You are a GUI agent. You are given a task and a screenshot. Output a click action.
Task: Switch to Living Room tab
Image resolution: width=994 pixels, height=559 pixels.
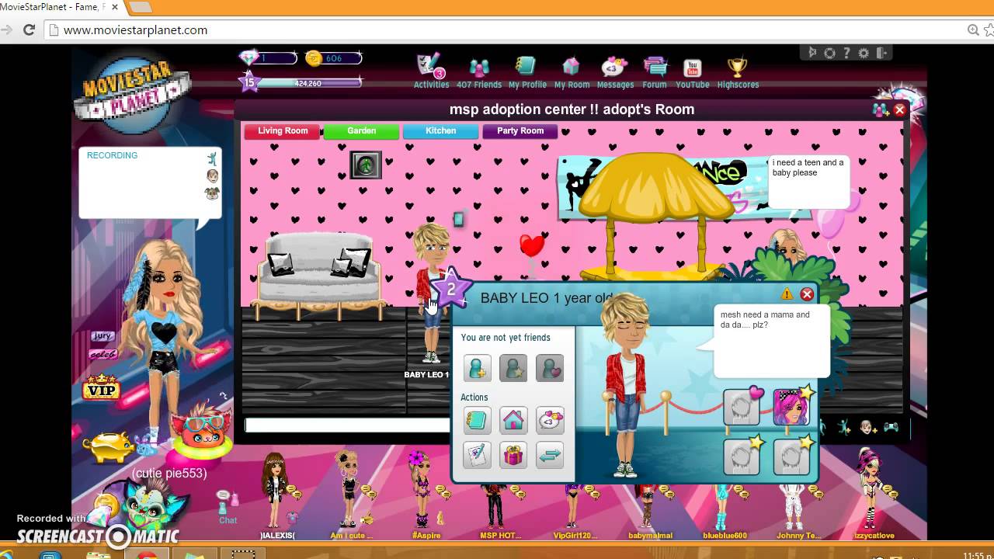pyautogui.click(x=283, y=131)
